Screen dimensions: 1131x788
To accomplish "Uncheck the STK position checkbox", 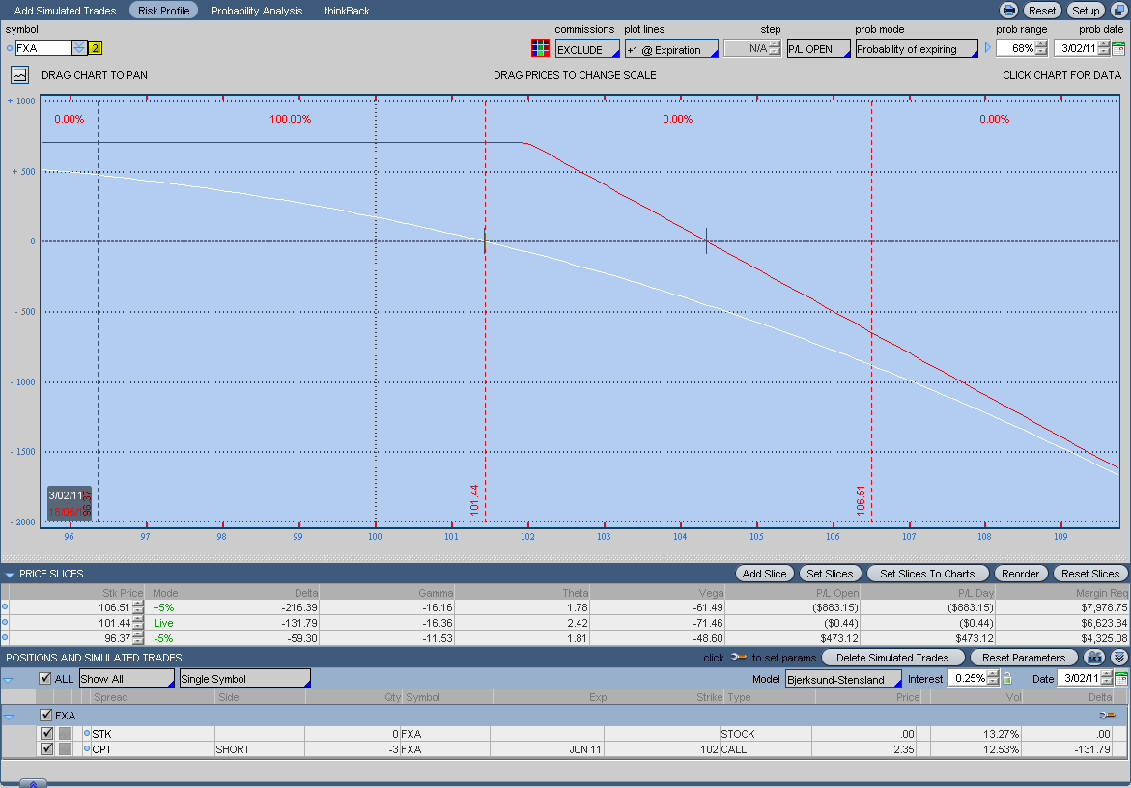I will point(47,733).
